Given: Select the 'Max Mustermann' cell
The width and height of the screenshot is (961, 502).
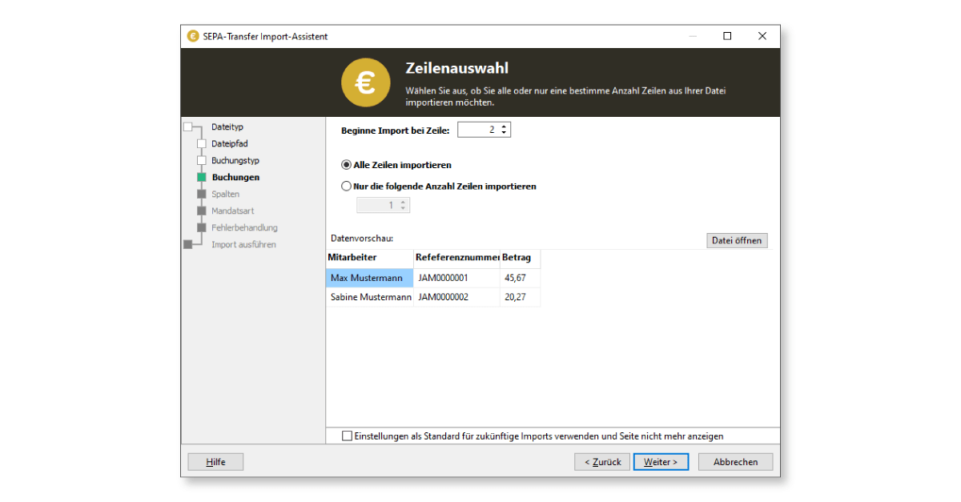Looking at the screenshot, I should point(369,278).
